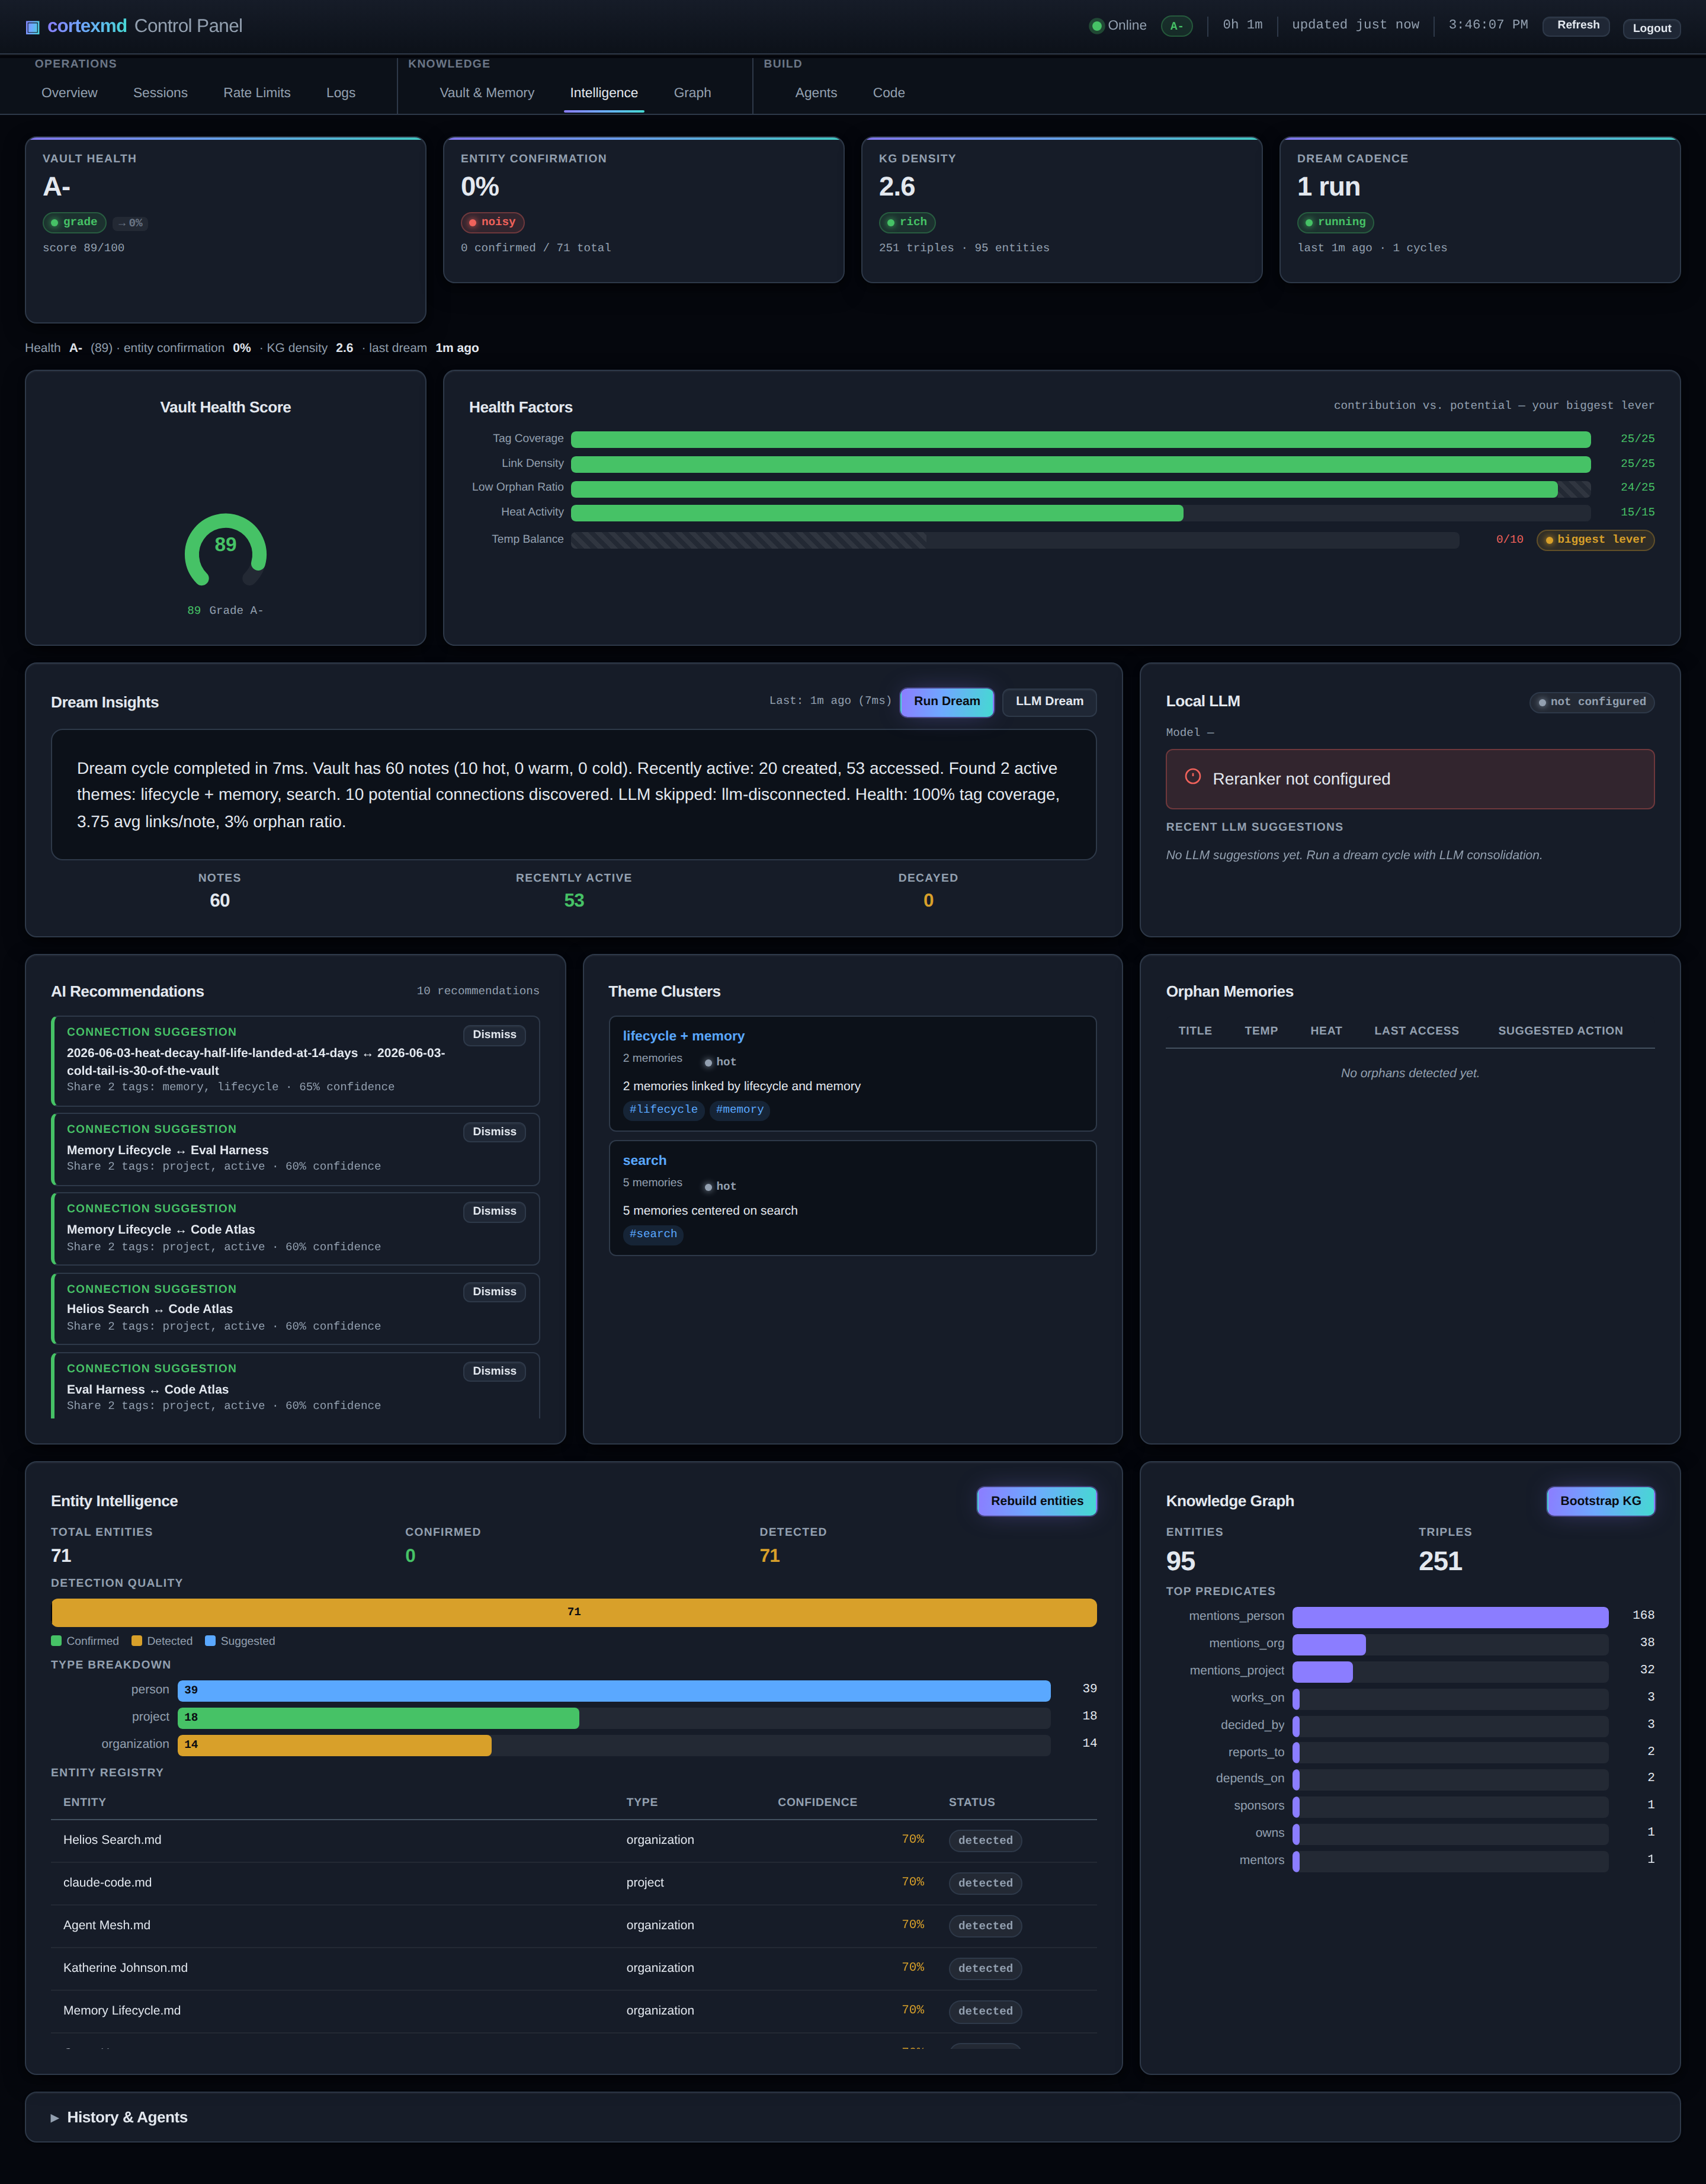Click Rebuild entities button

pyautogui.click(x=1037, y=1501)
